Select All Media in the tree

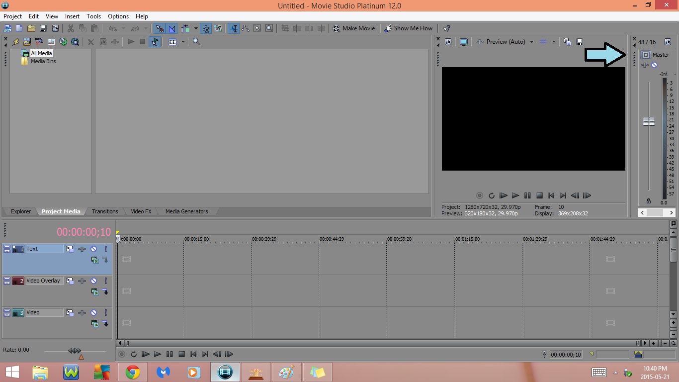pos(41,53)
